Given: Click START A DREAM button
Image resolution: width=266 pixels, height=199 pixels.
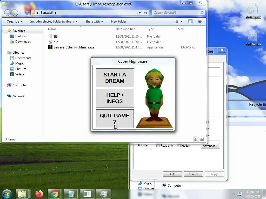Looking at the screenshot, I should [115, 78].
